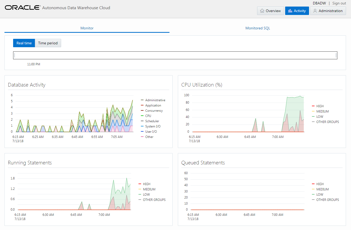Switch to the Monitored SQL tab
Image resolution: width=351 pixels, height=230 pixels.
(x=258, y=28)
